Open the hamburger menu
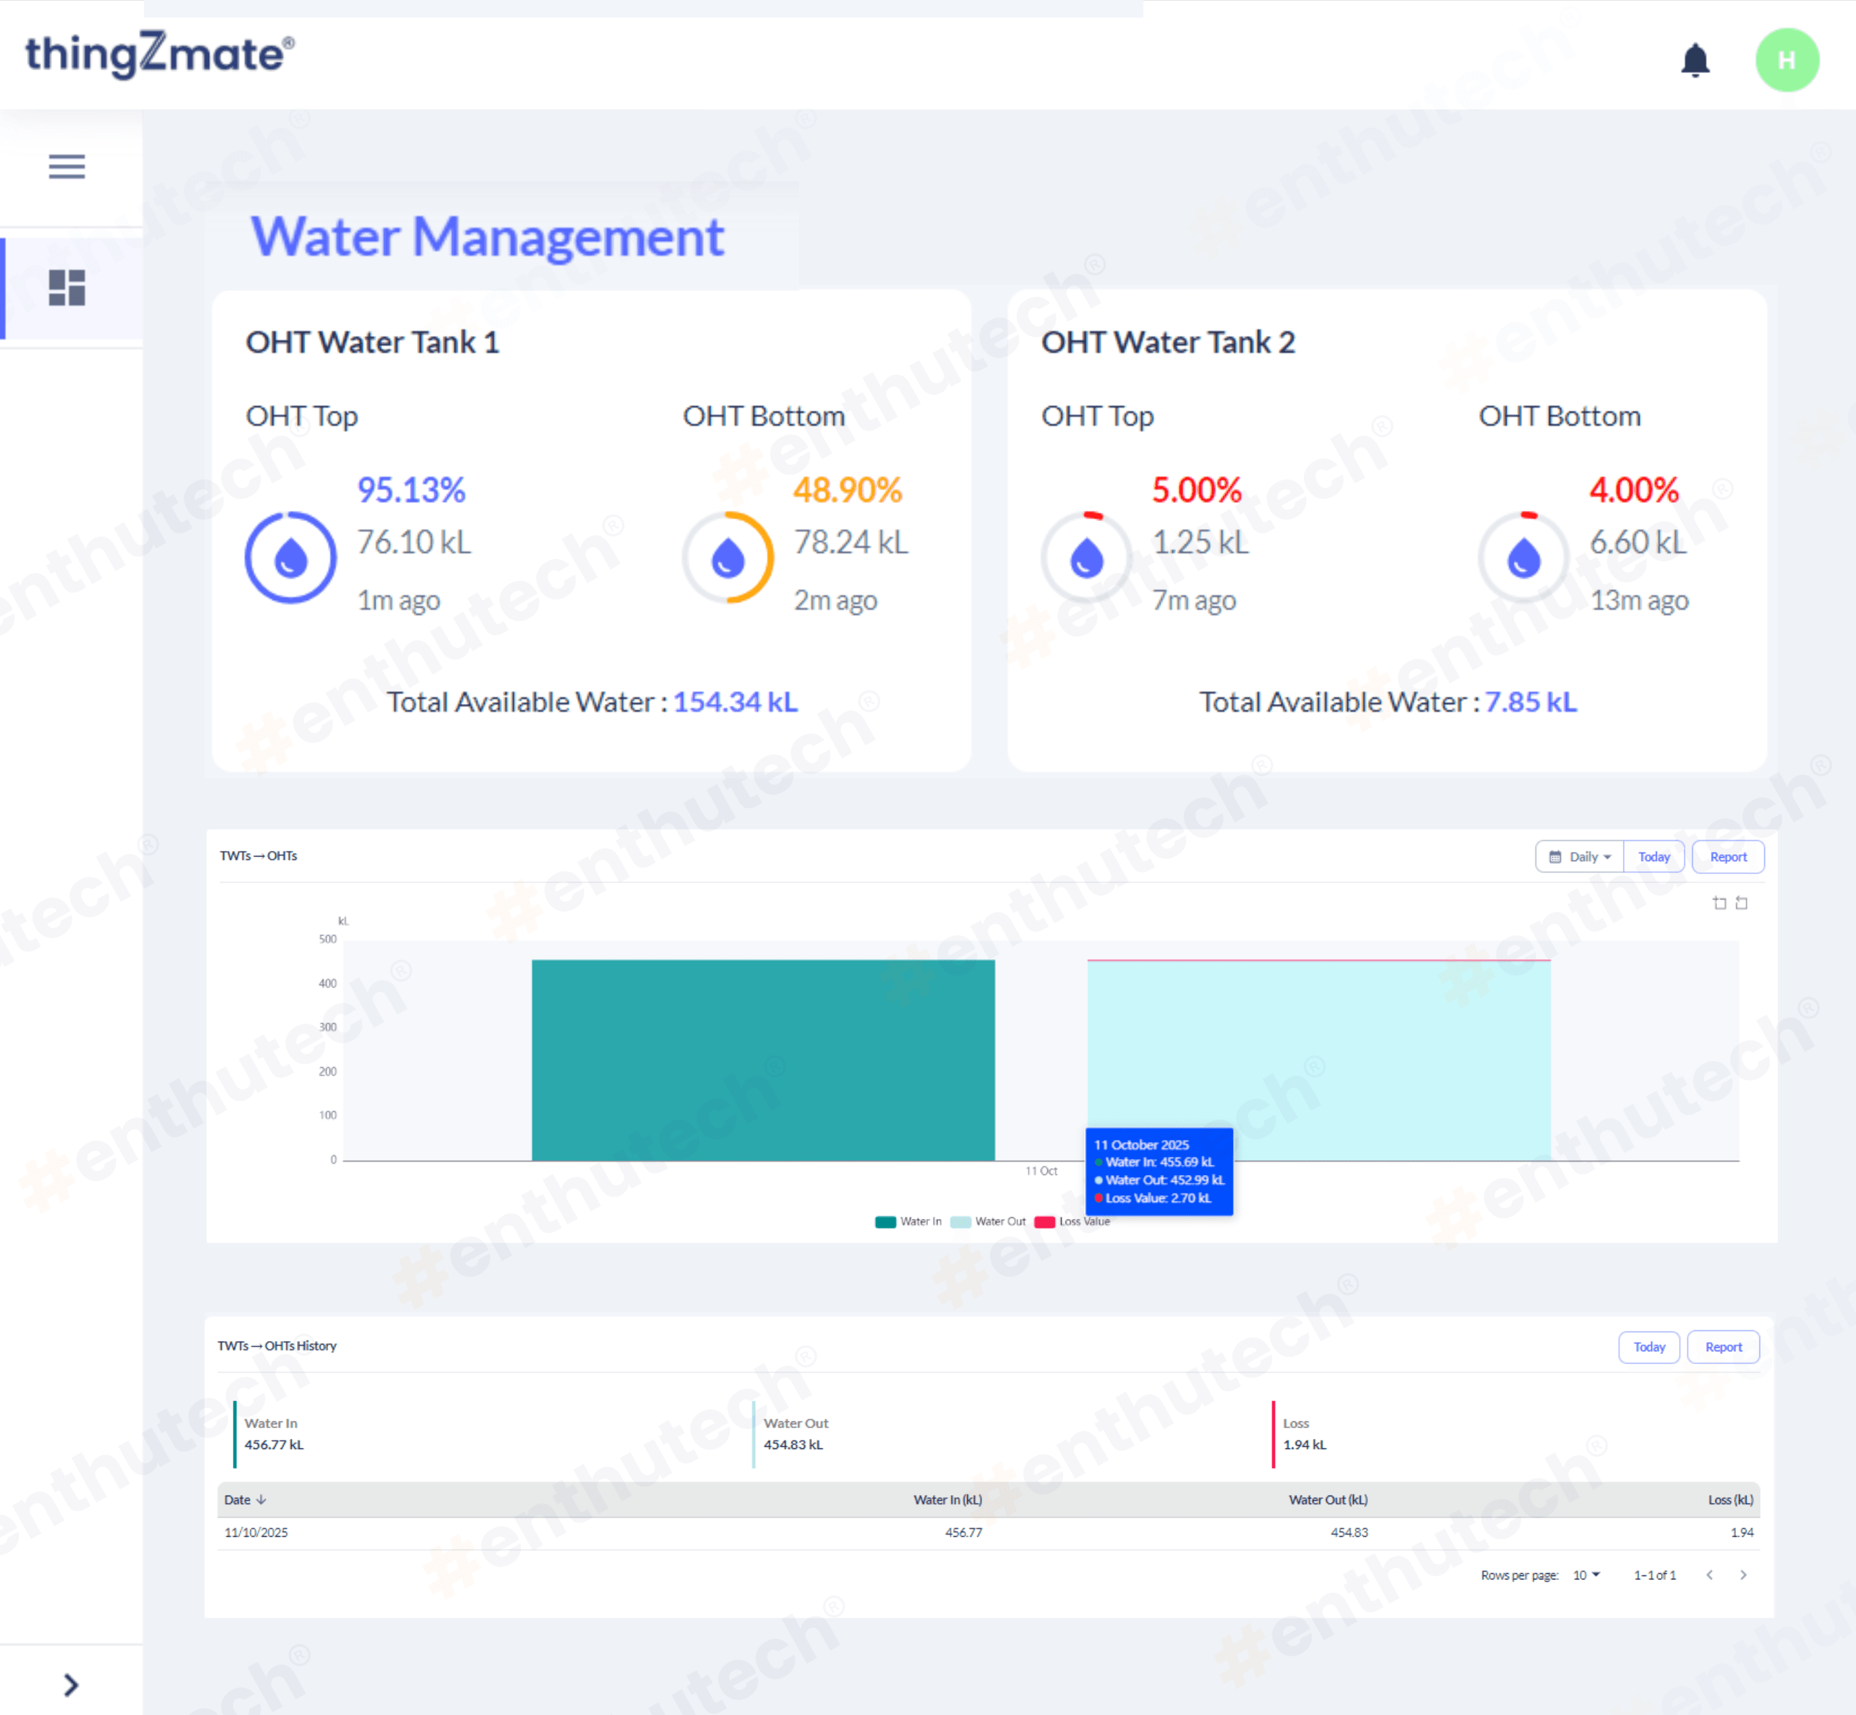 coord(67,167)
